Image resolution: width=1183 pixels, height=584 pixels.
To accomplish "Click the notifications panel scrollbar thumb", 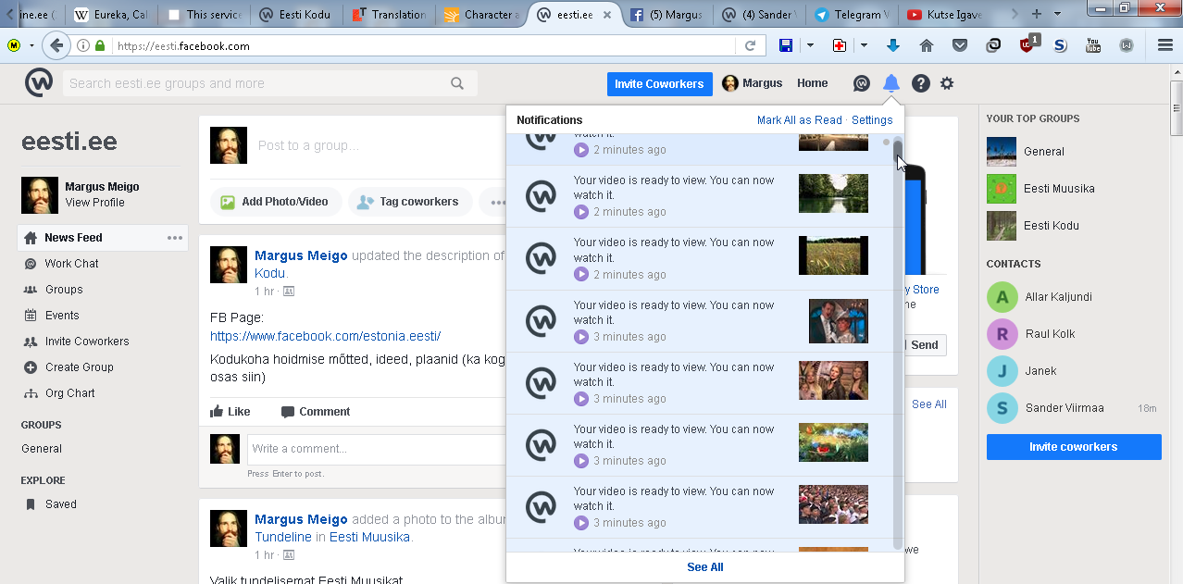I will coord(898,154).
